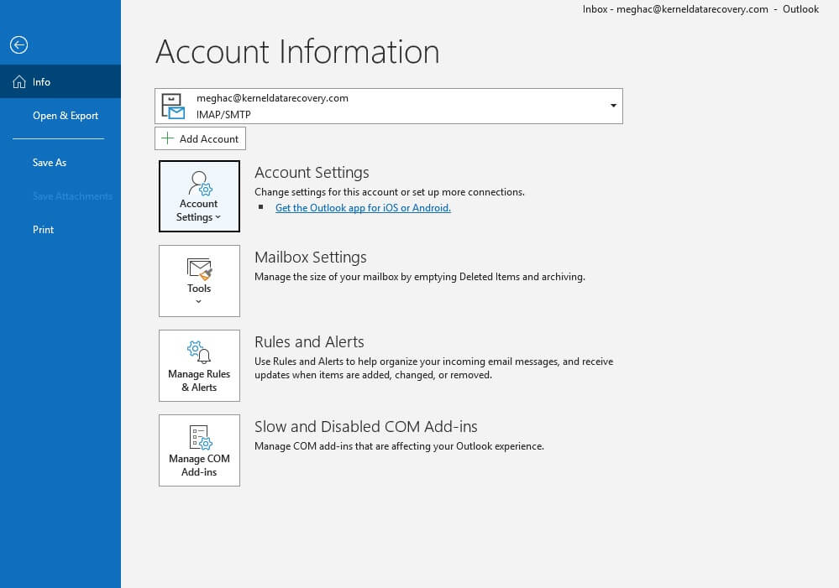Click the Mailbox Settings heading text
The width and height of the screenshot is (839, 588).
click(311, 258)
